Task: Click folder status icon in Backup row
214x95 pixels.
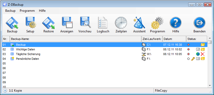Action: 203,45
